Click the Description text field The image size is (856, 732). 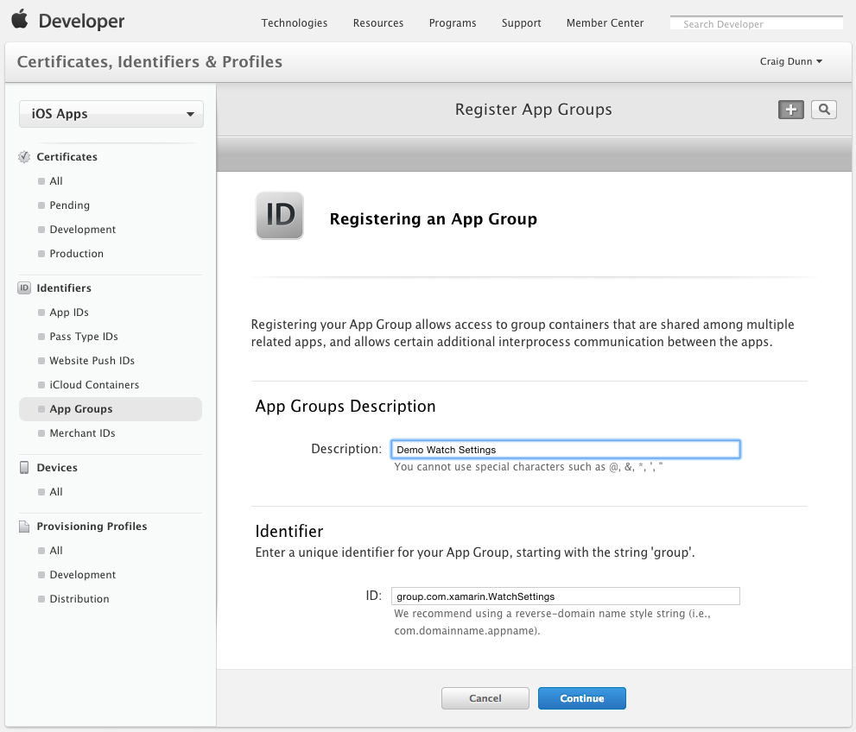point(566,450)
